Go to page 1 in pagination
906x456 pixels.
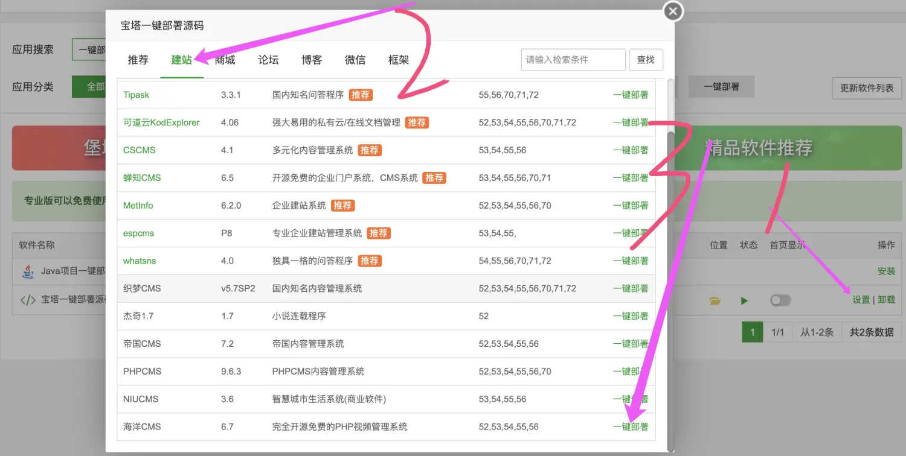752,332
